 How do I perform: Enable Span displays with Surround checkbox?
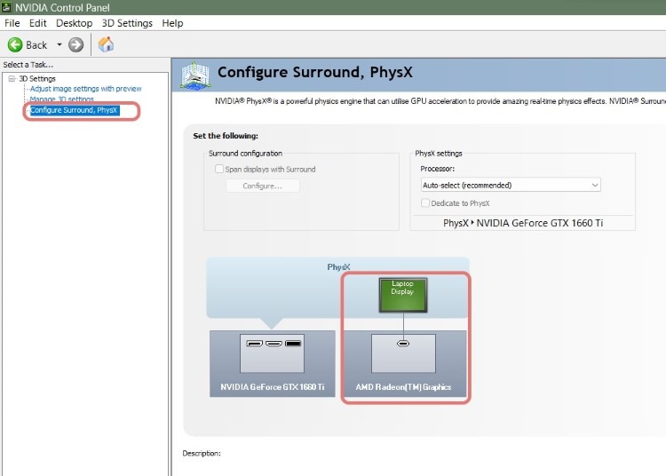[x=219, y=169]
